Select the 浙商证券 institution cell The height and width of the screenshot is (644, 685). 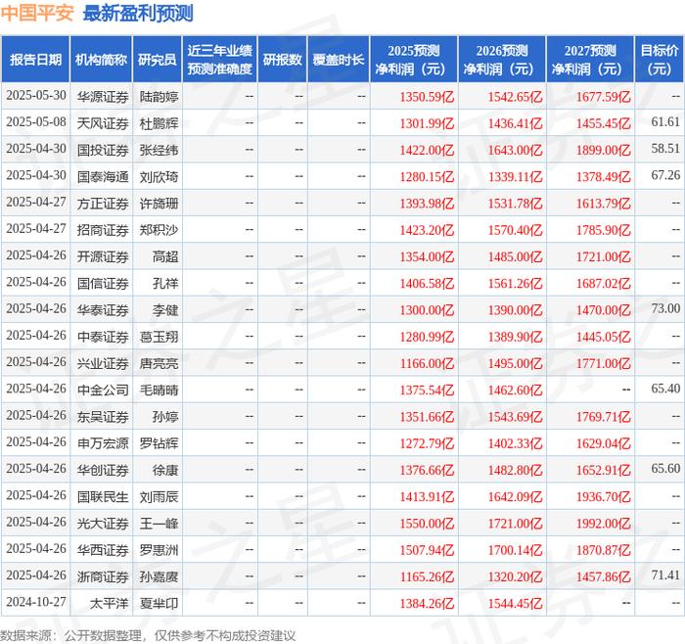coord(103,576)
